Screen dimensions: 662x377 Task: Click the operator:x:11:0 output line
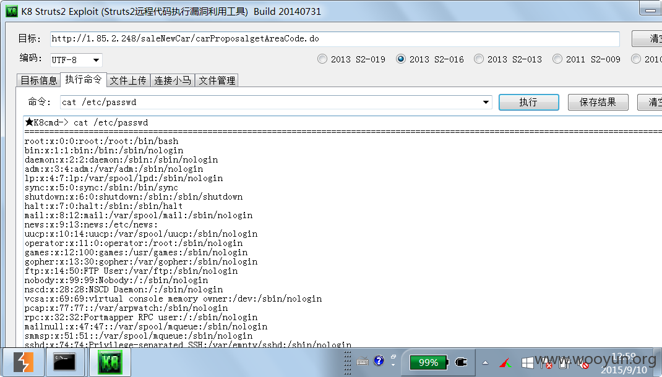pyautogui.click(x=134, y=244)
